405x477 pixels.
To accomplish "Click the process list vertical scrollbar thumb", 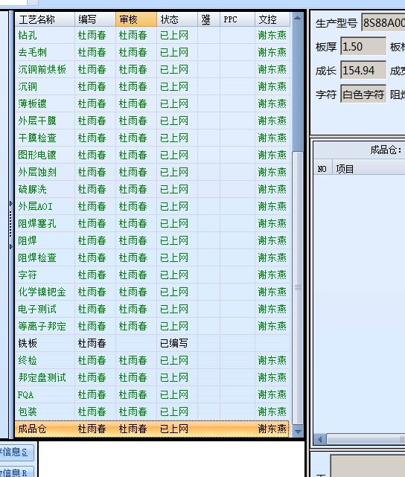I will pyautogui.click(x=298, y=287).
